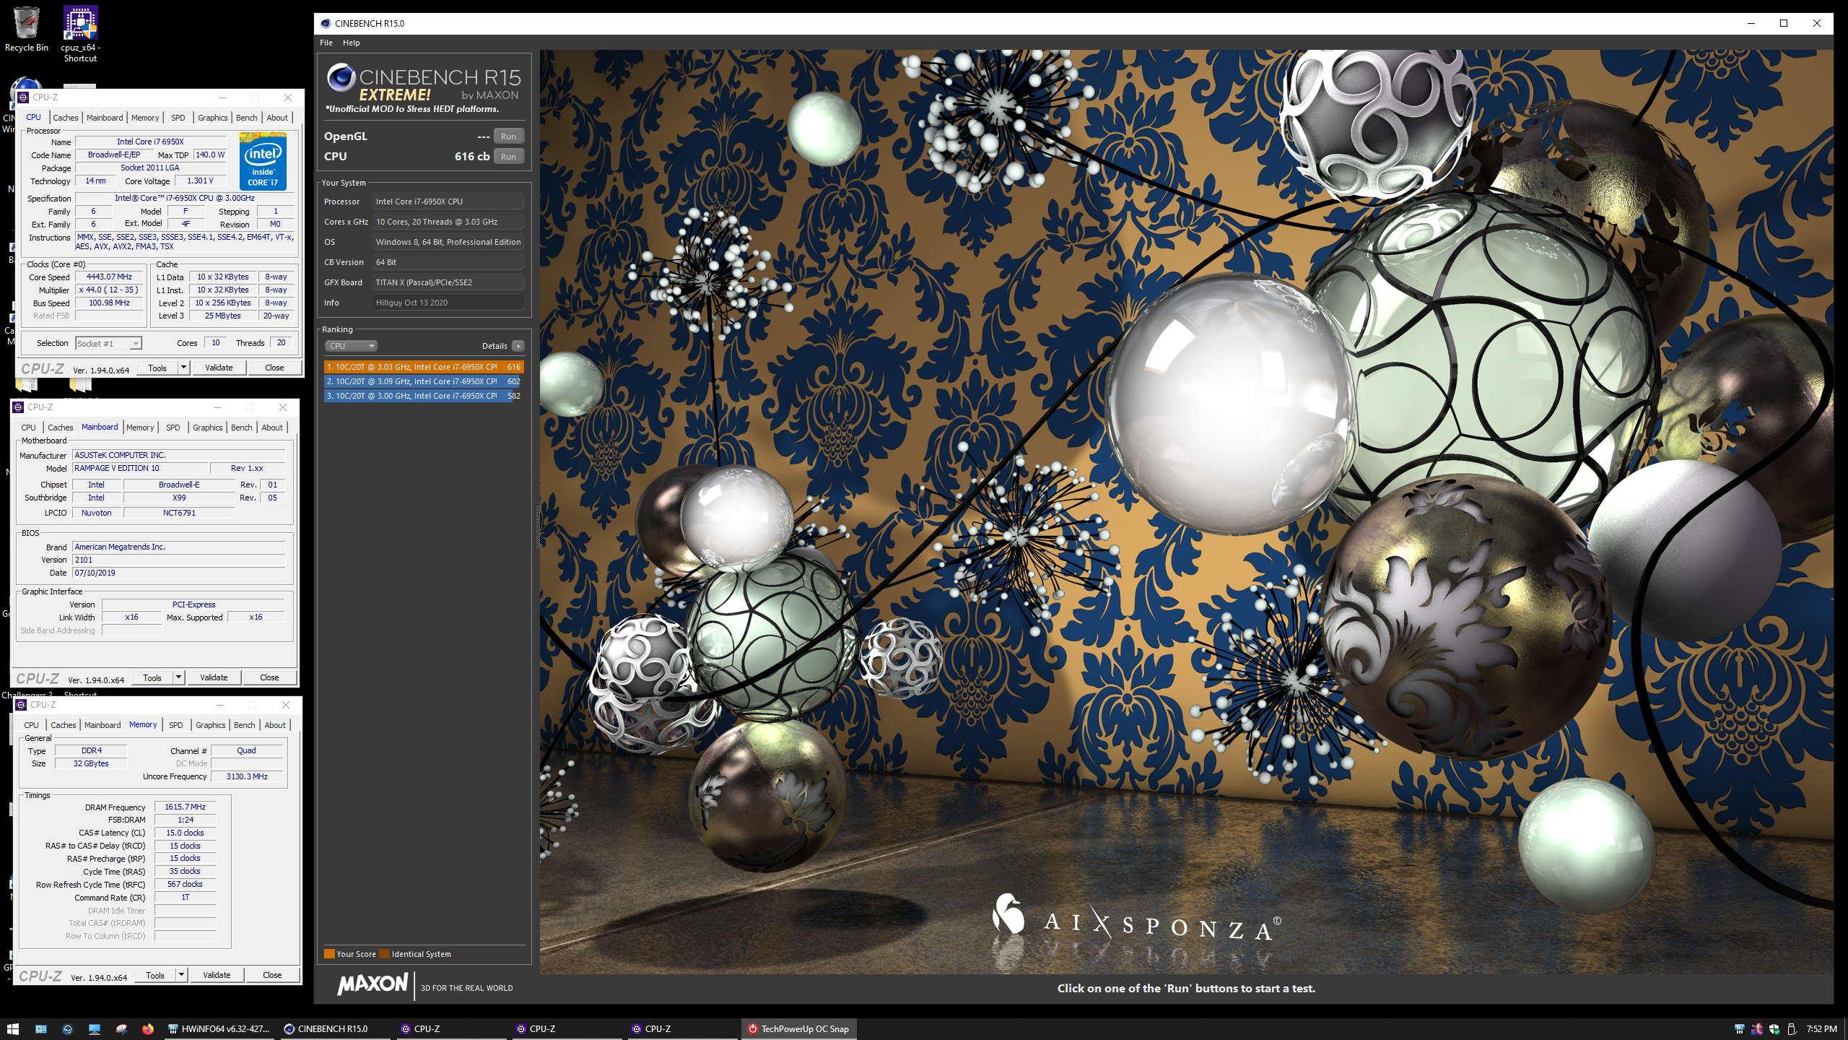Open About tab in the Memory CPU-Z window
Screen dimensions: 1848x1040
pyautogui.click(x=275, y=725)
